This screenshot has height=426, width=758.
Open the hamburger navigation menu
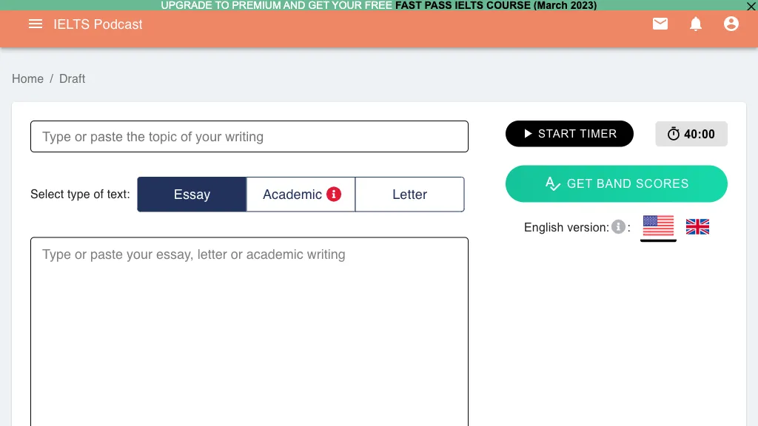click(x=36, y=24)
